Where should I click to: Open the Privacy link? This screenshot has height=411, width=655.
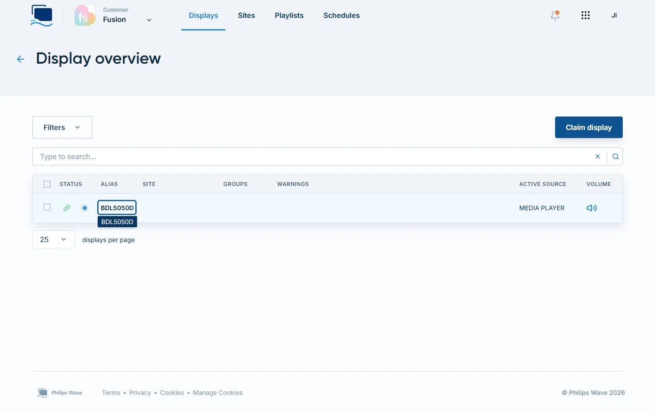click(x=140, y=393)
